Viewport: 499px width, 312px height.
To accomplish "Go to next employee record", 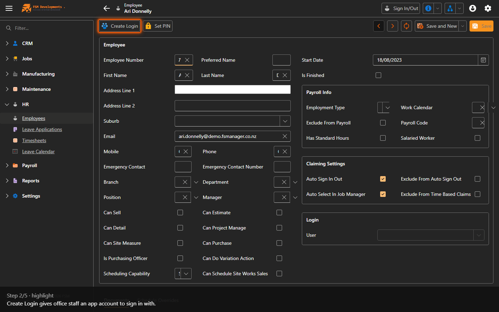I will pos(393,26).
